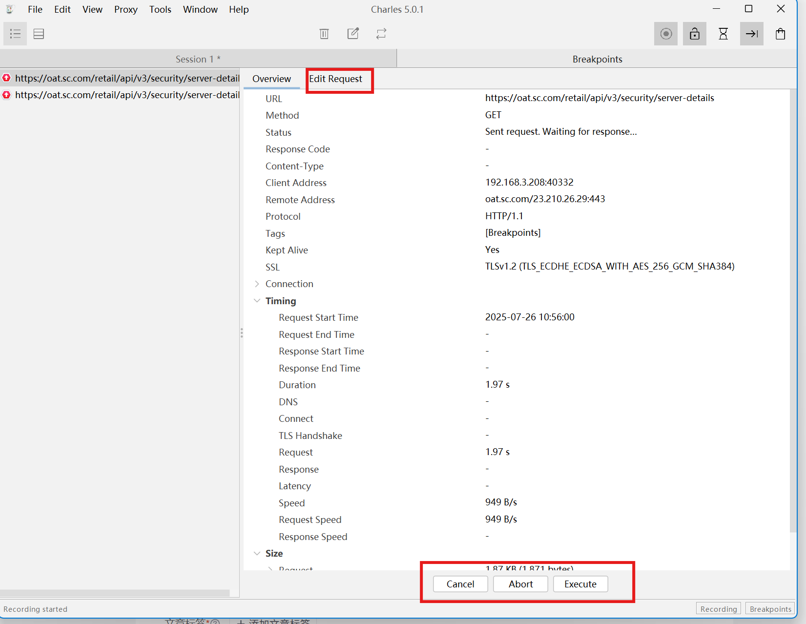
Task: Select the Request Start Time row
Action: tap(517, 317)
